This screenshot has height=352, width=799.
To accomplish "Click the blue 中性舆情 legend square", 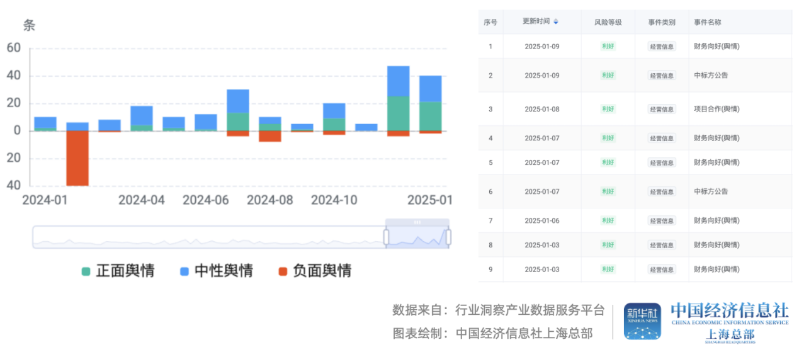I will [184, 271].
